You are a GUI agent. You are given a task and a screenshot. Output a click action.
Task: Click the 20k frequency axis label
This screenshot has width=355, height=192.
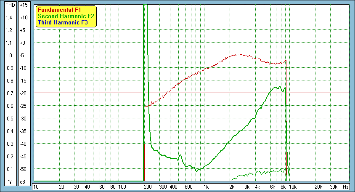(x=319, y=187)
